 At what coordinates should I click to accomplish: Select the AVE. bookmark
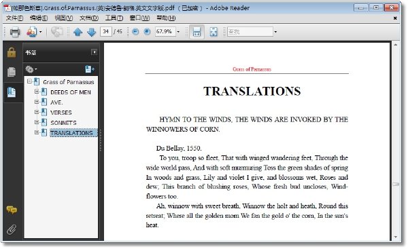(56, 102)
